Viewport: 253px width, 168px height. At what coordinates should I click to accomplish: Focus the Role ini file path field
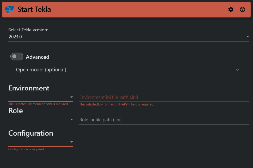(164, 120)
